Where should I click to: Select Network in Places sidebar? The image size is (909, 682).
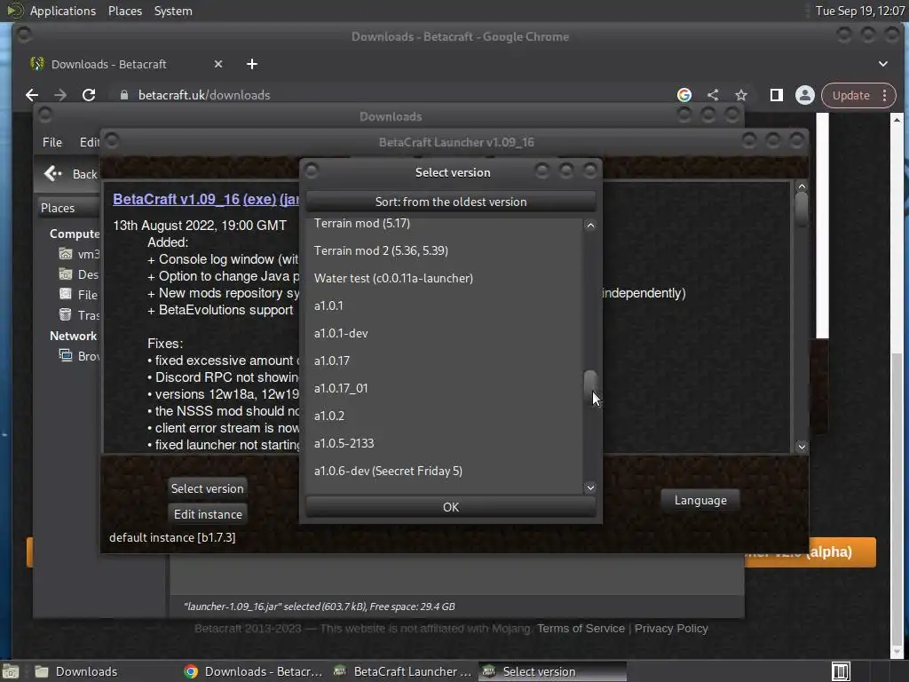tap(73, 336)
